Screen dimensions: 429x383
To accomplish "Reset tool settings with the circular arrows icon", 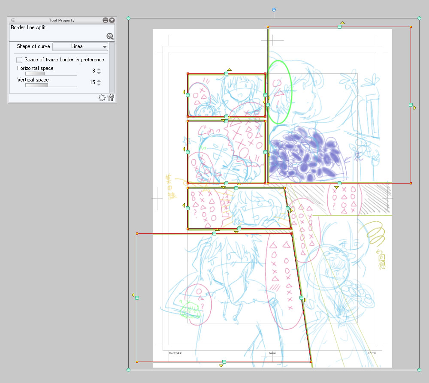I will click(x=102, y=98).
